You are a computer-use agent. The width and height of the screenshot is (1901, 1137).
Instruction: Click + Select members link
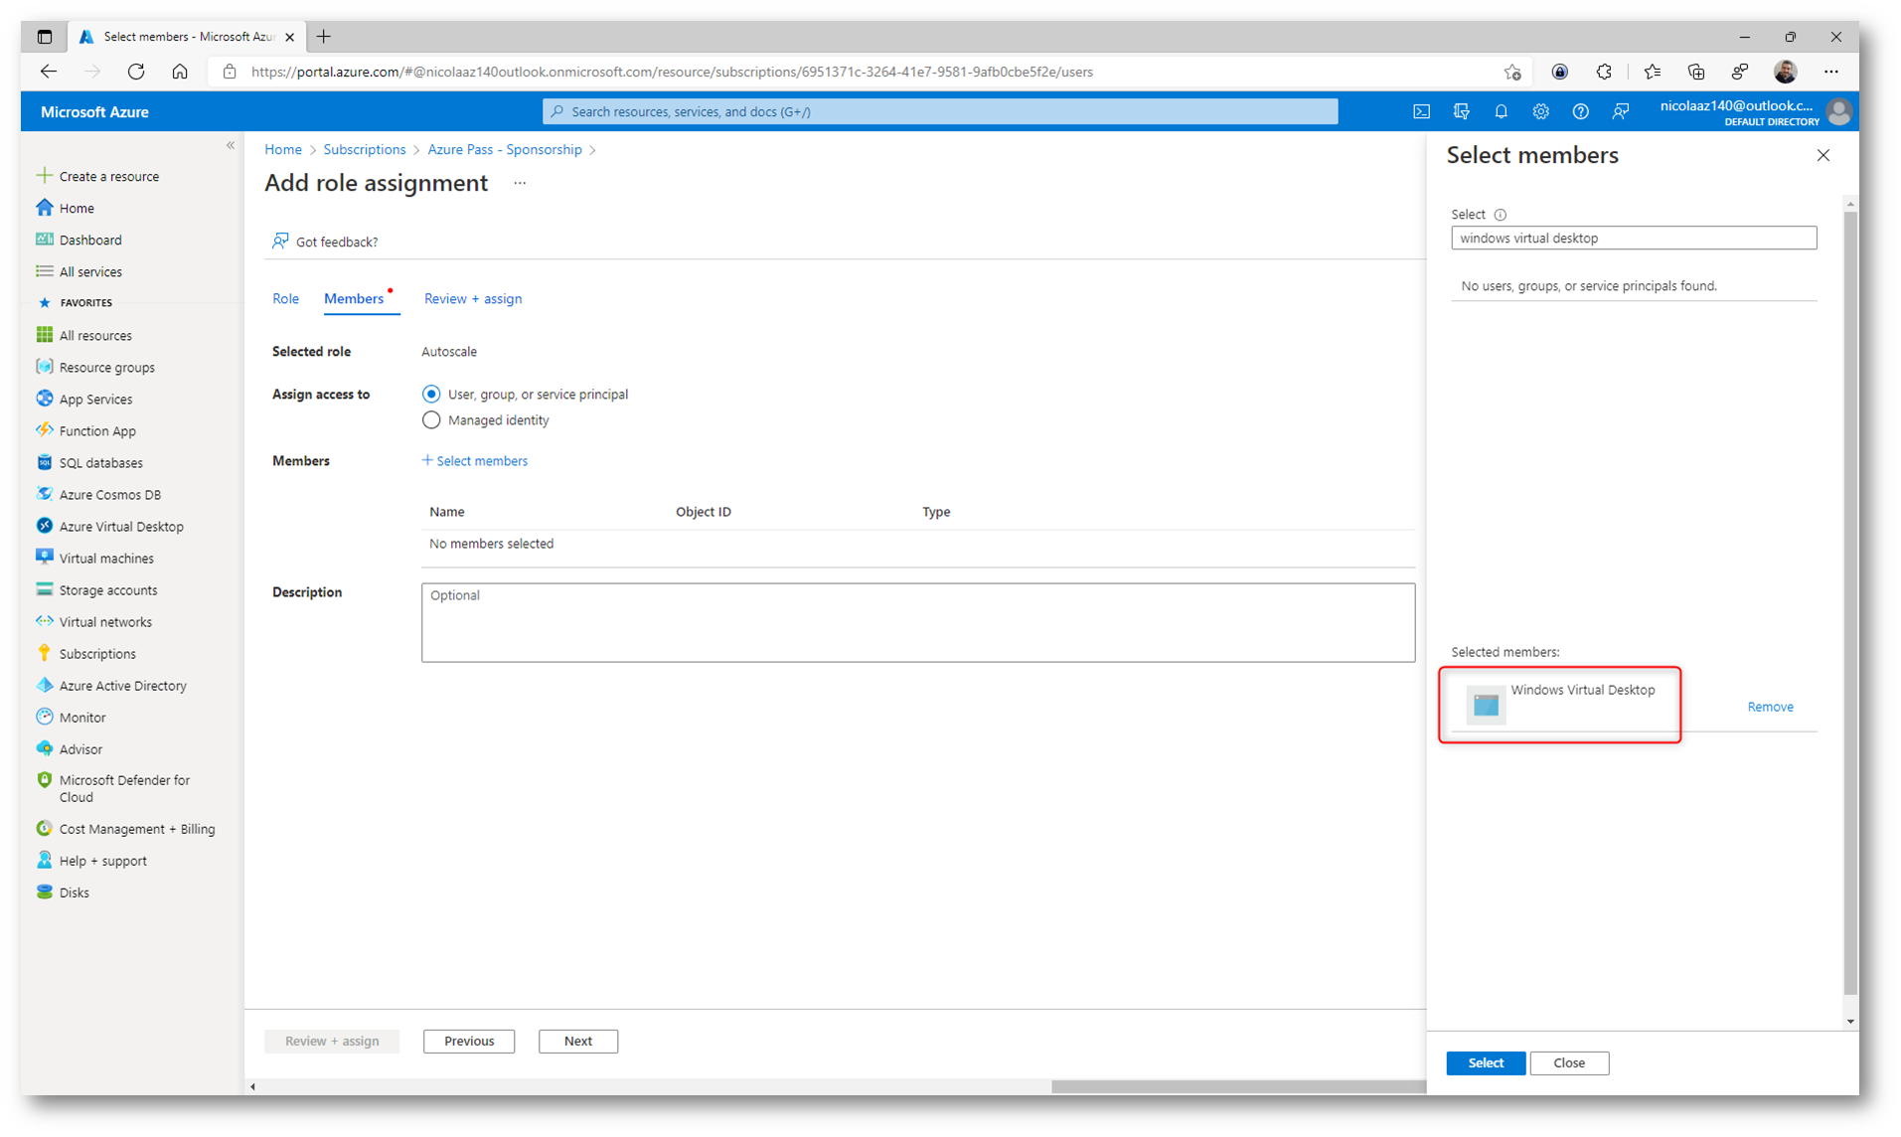pyautogui.click(x=475, y=460)
